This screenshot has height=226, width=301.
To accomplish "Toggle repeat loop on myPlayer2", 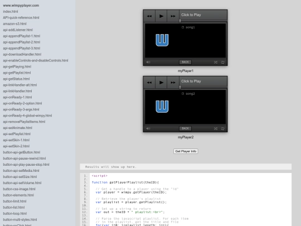I will coord(222,128).
